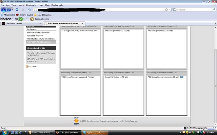Image resolution: width=217 pixels, height=135 pixels.
Task: Launch Internet Explorer from quick launch
Action: pos(20,133)
